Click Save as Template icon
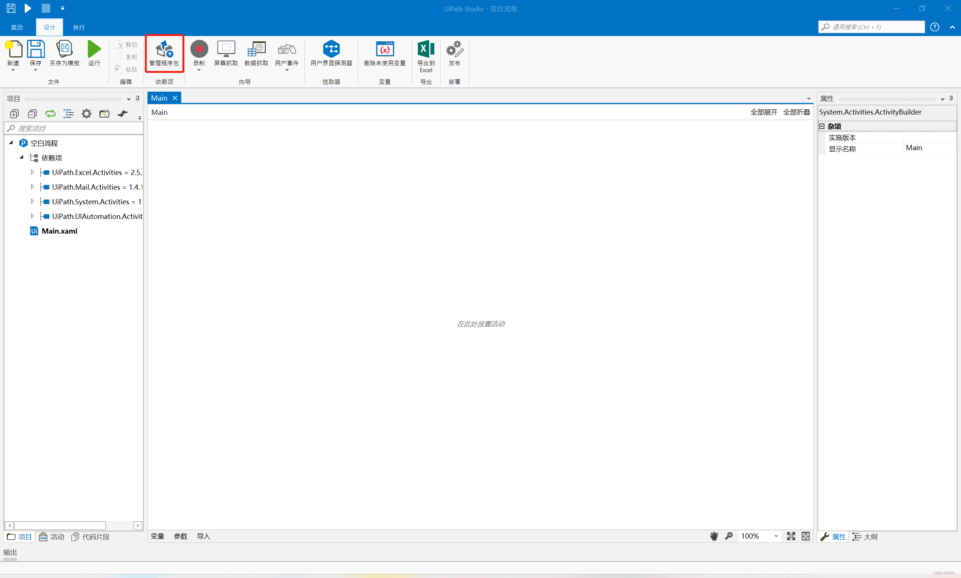 tap(65, 50)
